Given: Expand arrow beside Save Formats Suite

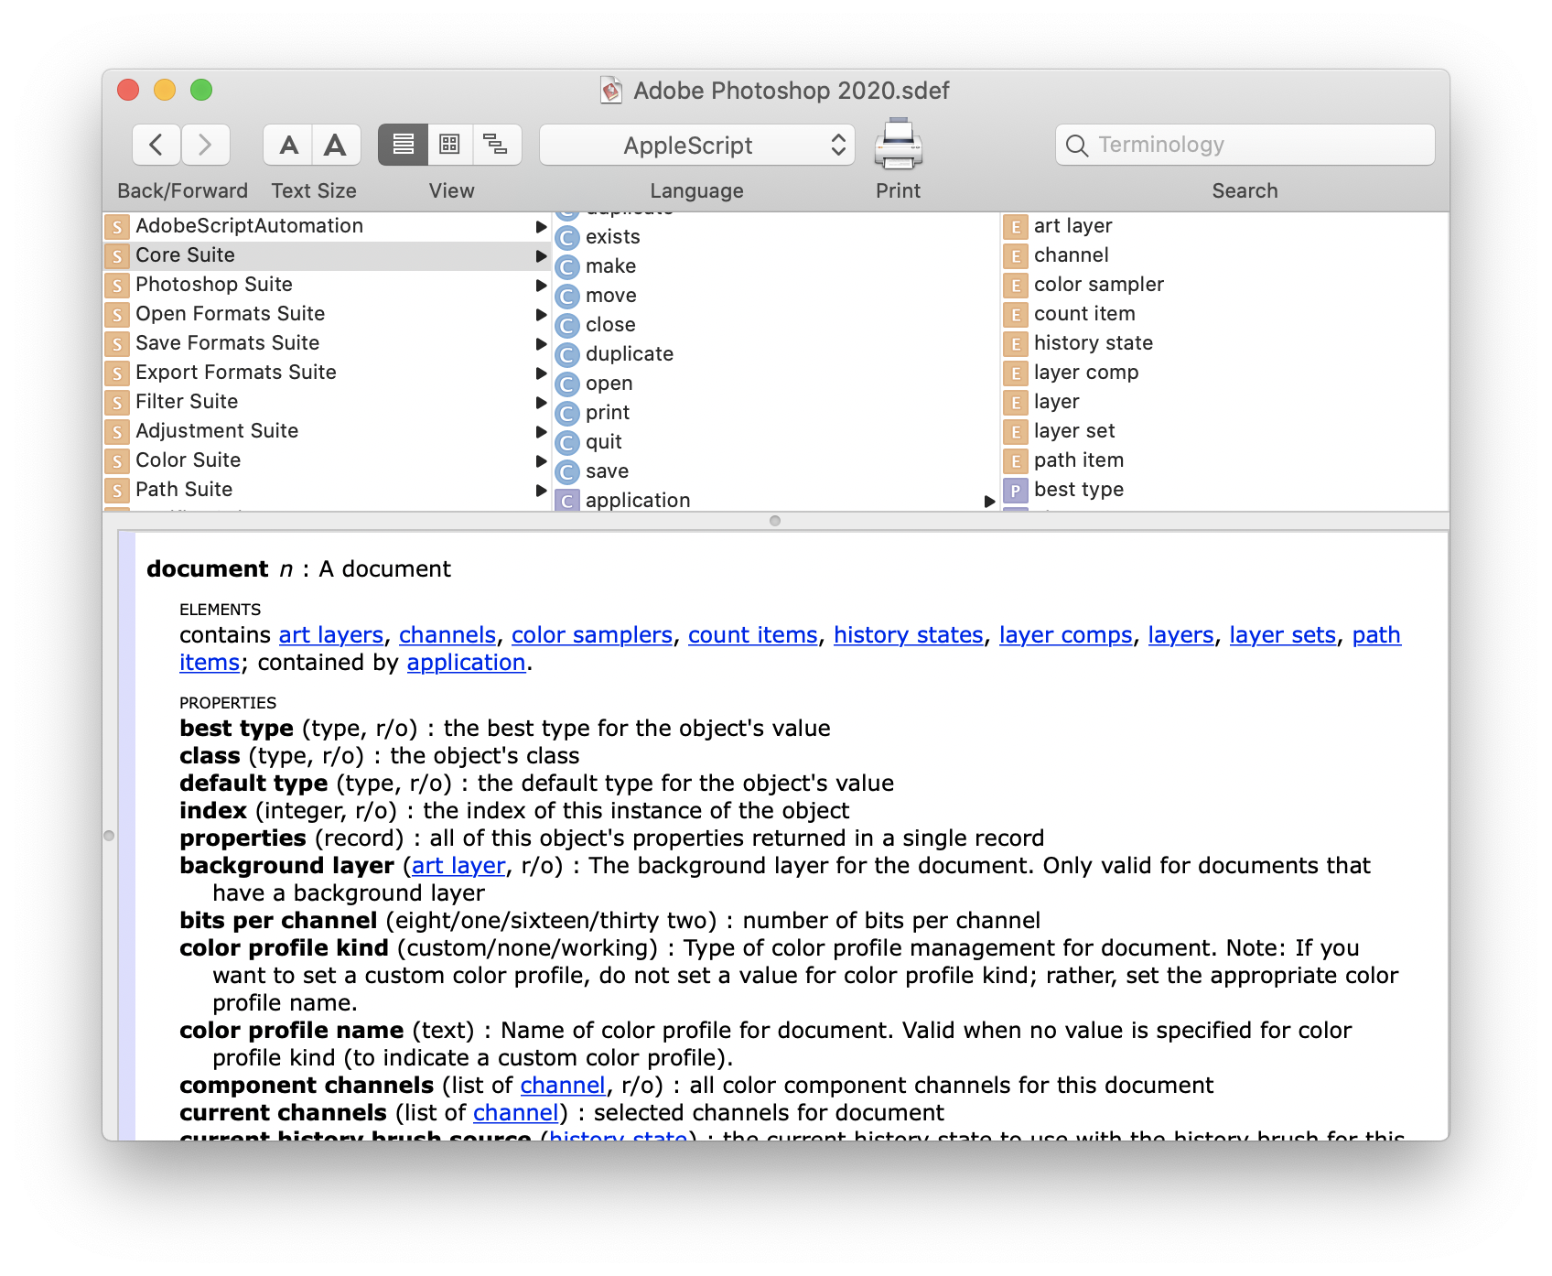Looking at the screenshot, I should tap(541, 343).
